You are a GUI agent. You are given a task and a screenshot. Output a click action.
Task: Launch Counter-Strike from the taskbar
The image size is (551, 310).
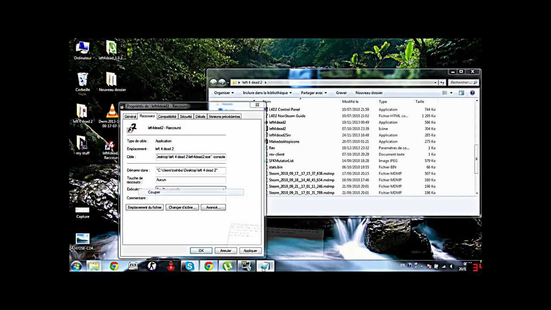pyautogui.click(x=152, y=267)
